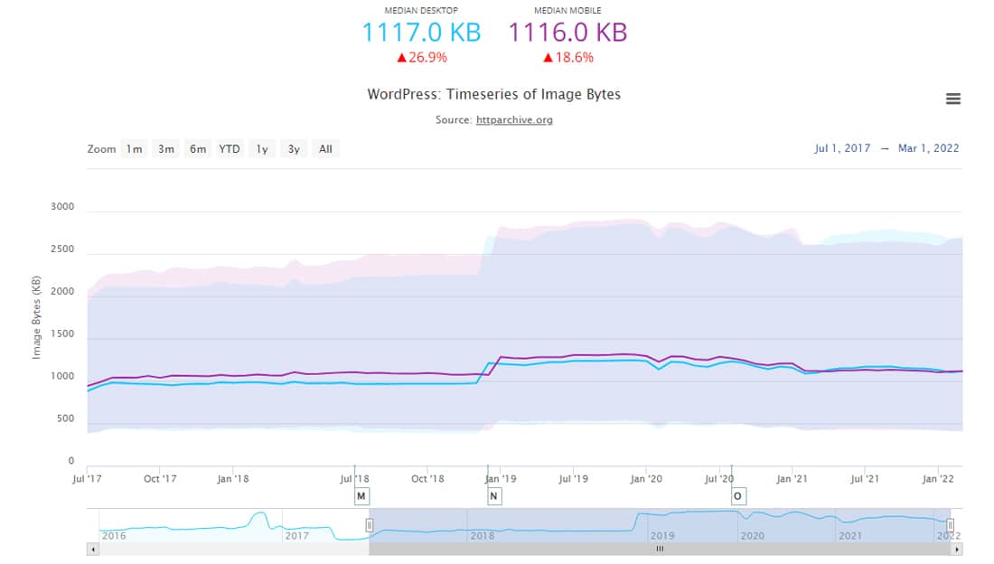Click the red increase triangle under Median Mobile
The width and height of the screenshot is (994, 564).
(549, 56)
